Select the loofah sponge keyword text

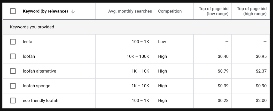[36, 86]
